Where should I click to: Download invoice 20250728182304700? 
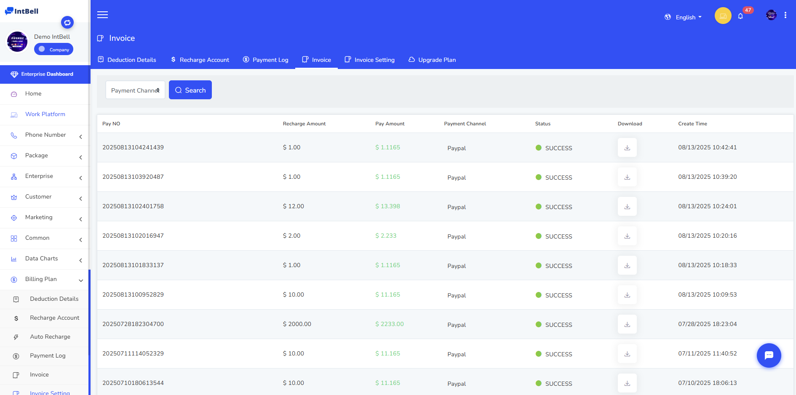(x=627, y=324)
